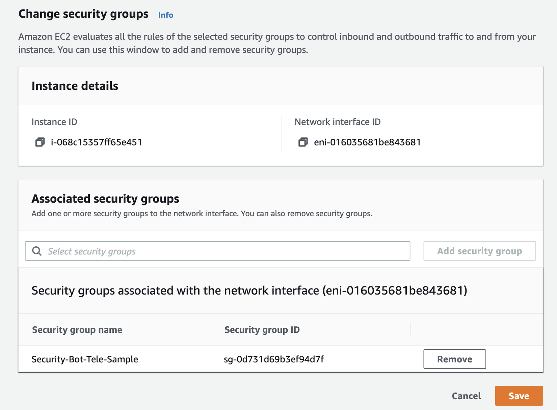Copy the Instance ID to clipboard
Image resolution: width=557 pixels, height=410 pixels.
pos(40,142)
